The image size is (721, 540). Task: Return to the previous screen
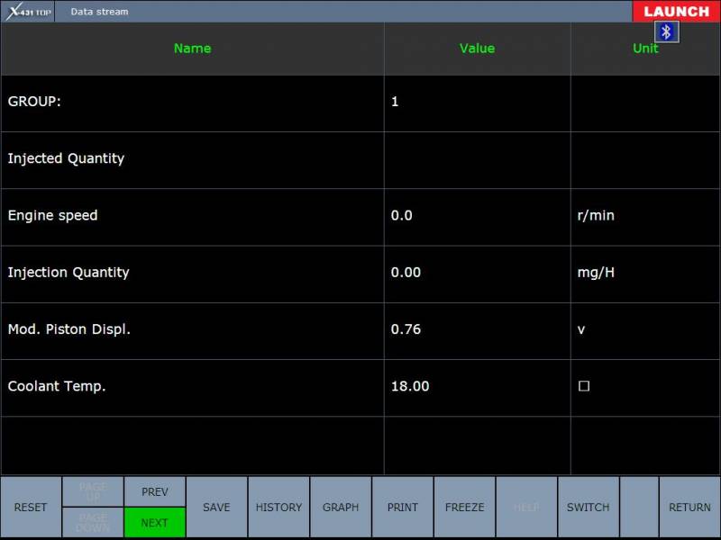pos(689,508)
